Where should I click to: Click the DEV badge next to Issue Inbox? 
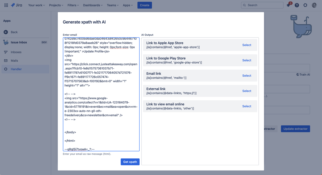[44, 42]
